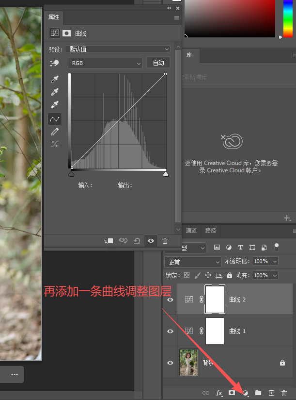The height and width of the screenshot is (400, 296).
Task: Open the 预设 preset dropdown
Action: (x=118, y=49)
